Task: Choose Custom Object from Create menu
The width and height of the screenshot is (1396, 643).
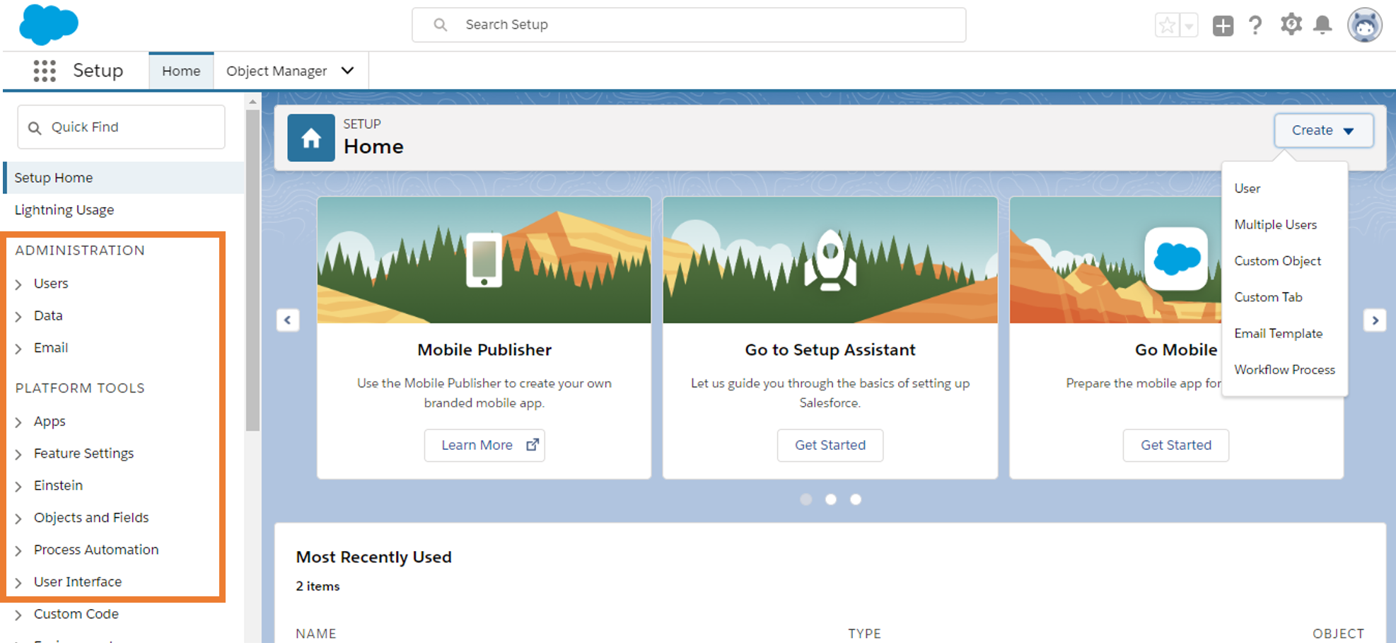Action: click(x=1278, y=260)
